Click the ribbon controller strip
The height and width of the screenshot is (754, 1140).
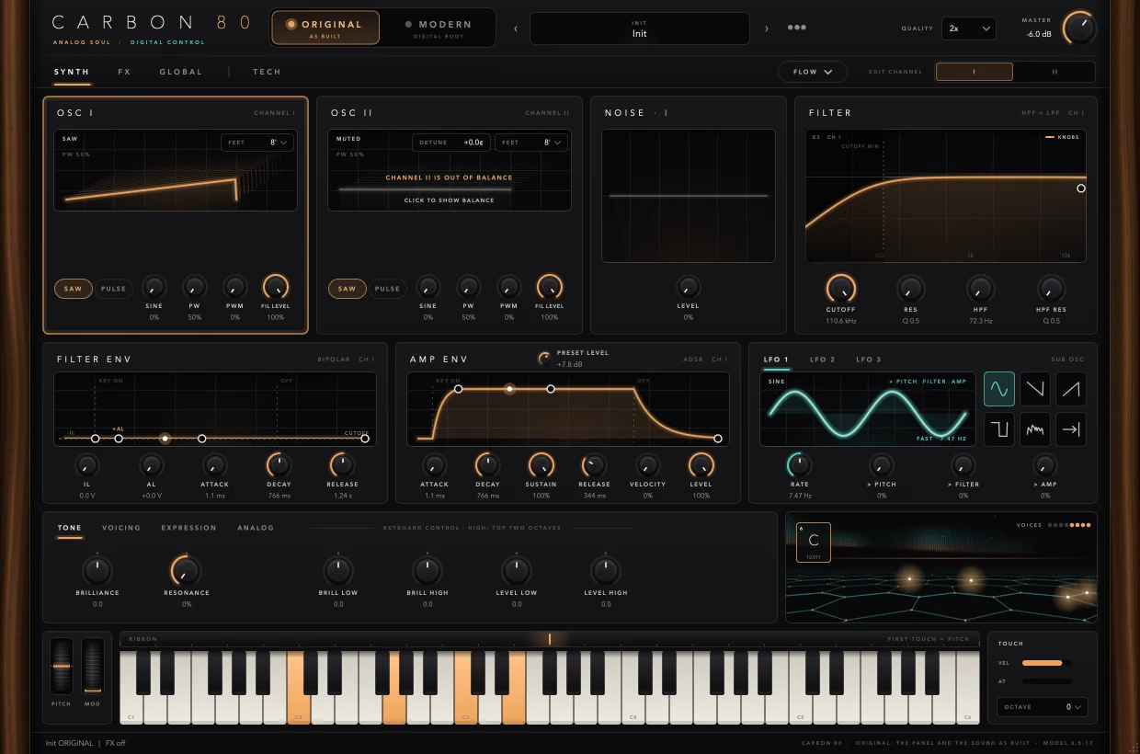tap(550, 639)
